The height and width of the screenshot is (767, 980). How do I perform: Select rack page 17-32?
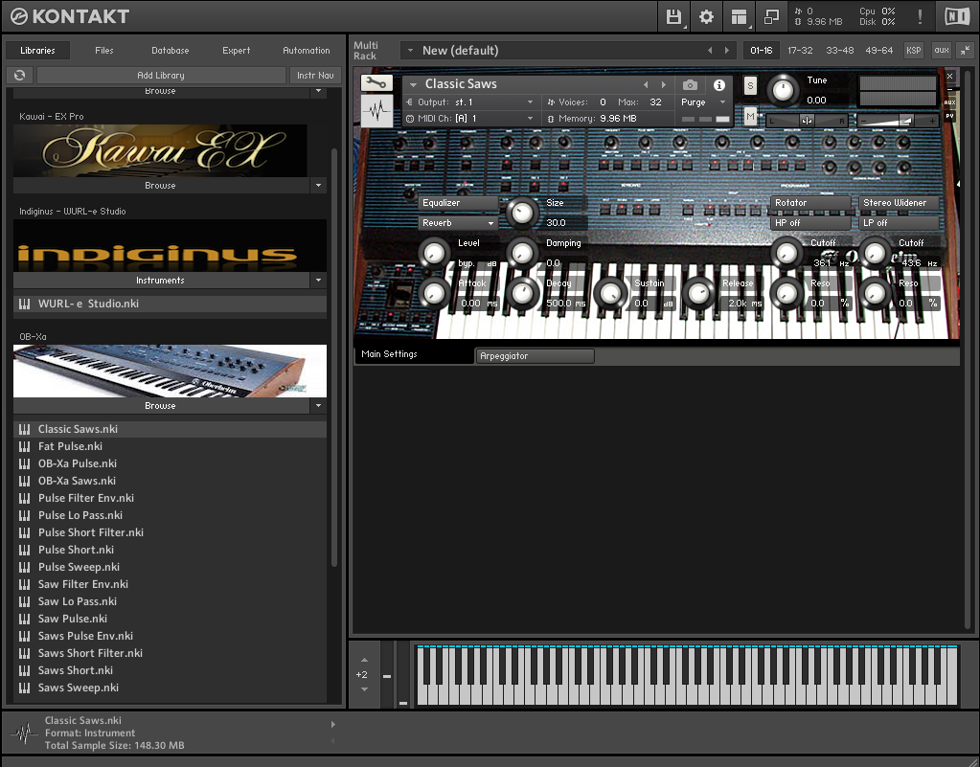pos(800,51)
